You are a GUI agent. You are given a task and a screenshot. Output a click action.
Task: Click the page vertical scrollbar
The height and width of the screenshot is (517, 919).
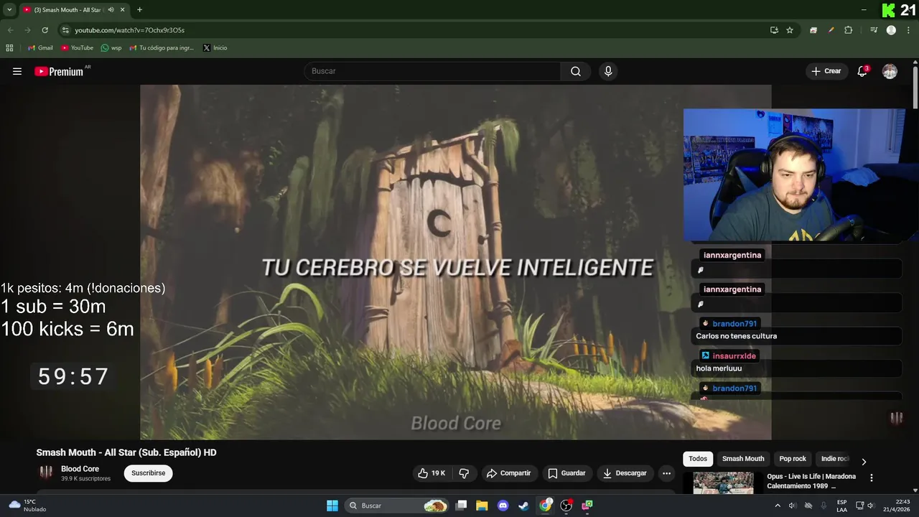click(915, 88)
